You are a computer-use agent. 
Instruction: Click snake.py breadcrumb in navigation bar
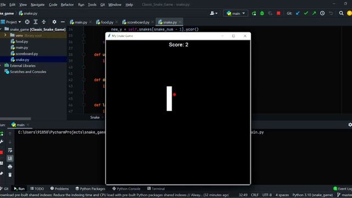28,13
